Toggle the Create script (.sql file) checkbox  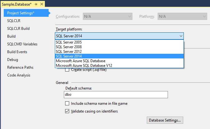67,70
